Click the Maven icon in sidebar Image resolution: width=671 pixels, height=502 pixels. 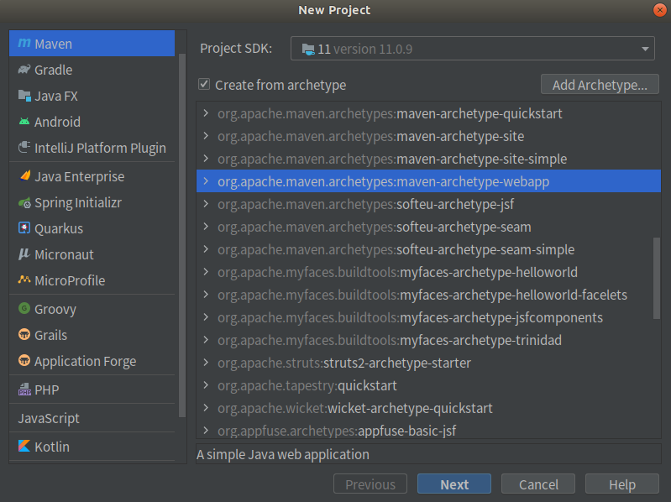coord(24,43)
